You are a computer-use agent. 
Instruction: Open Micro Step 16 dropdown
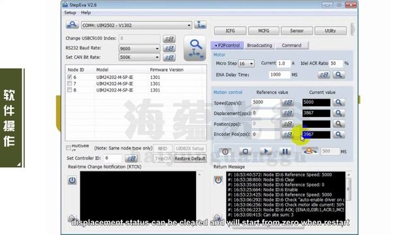pyautogui.click(x=251, y=64)
